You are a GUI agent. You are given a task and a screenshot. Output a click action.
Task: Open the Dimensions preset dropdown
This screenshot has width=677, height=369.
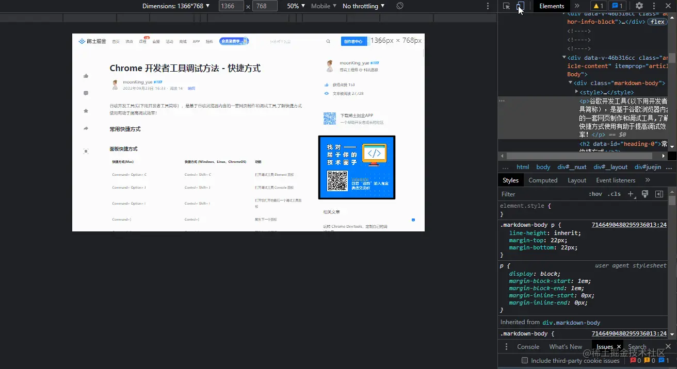click(176, 6)
